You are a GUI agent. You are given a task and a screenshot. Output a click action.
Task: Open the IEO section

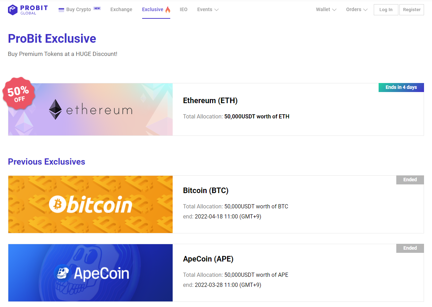click(x=183, y=9)
